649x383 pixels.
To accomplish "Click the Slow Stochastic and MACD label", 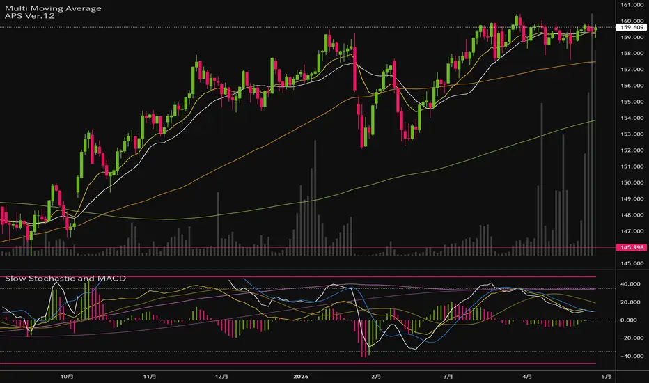I will (x=65, y=279).
